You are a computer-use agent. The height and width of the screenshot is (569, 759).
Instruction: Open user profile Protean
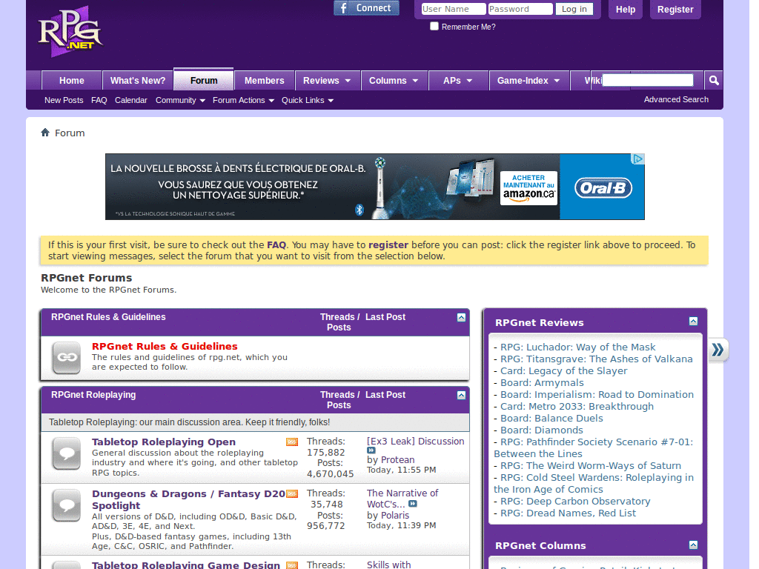tap(397, 459)
